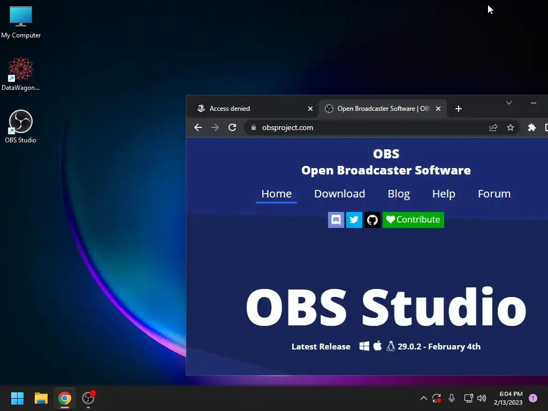Open a new Chrome tab
The image size is (548, 411).
click(459, 109)
